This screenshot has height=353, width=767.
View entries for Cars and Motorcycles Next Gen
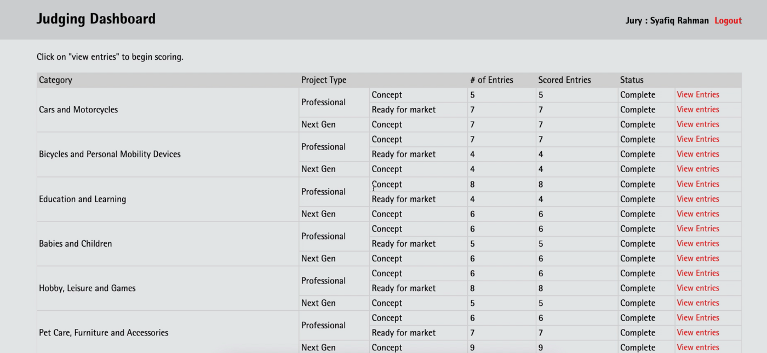tap(697, 124)
